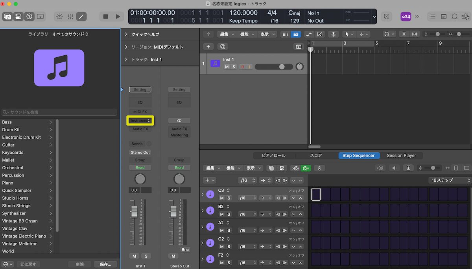Expand the display customize chevron in LCD
This screenshot has height=269, width=472.
pos(374,17)
